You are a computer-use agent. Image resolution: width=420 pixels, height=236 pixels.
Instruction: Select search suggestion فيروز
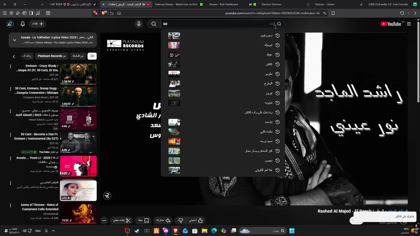[x=223, y=93]
